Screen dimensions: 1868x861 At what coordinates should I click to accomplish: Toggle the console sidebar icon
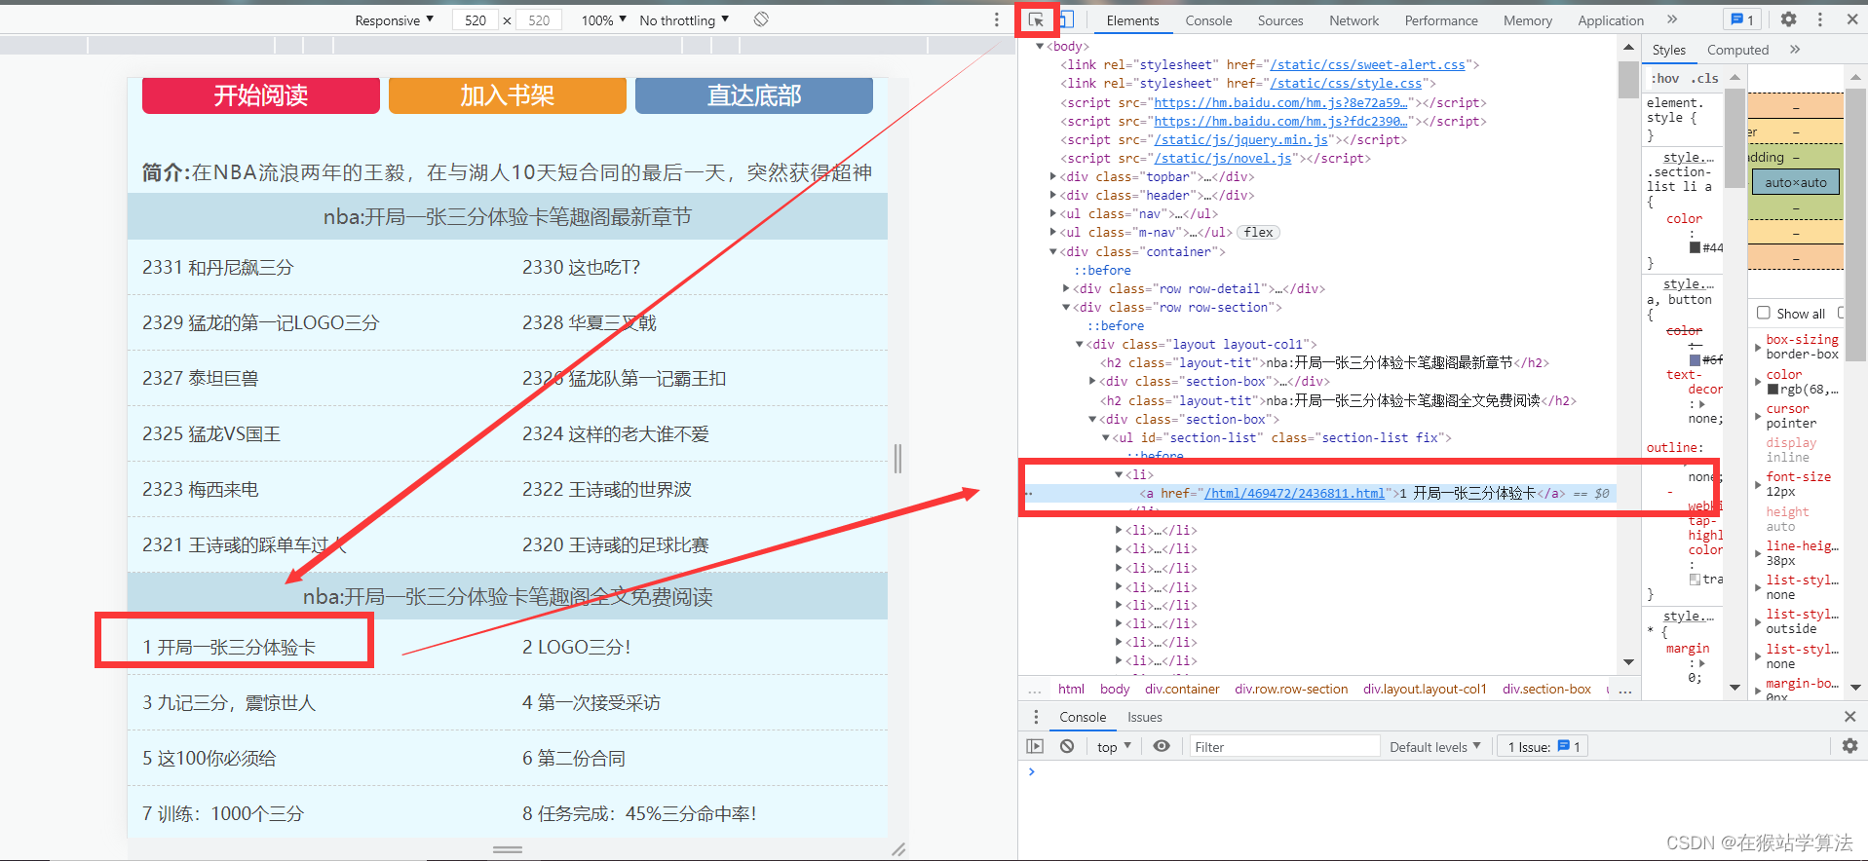pos(1035,746)
